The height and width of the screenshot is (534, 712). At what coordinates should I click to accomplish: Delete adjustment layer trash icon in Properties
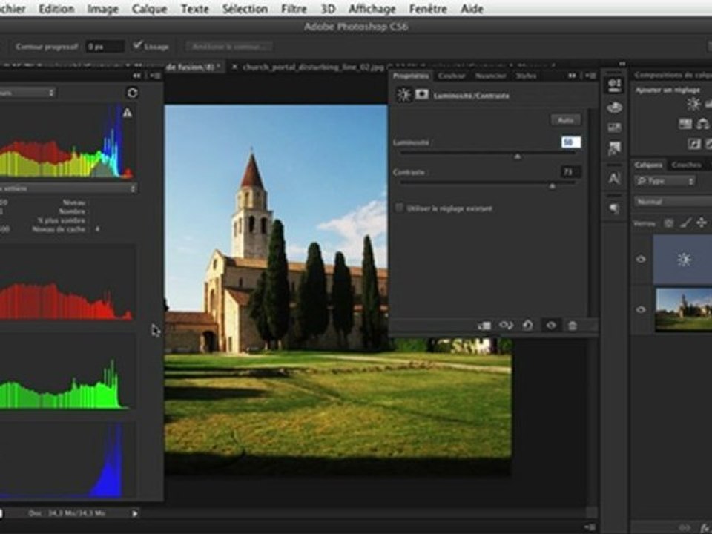click(x=572, y=326)
